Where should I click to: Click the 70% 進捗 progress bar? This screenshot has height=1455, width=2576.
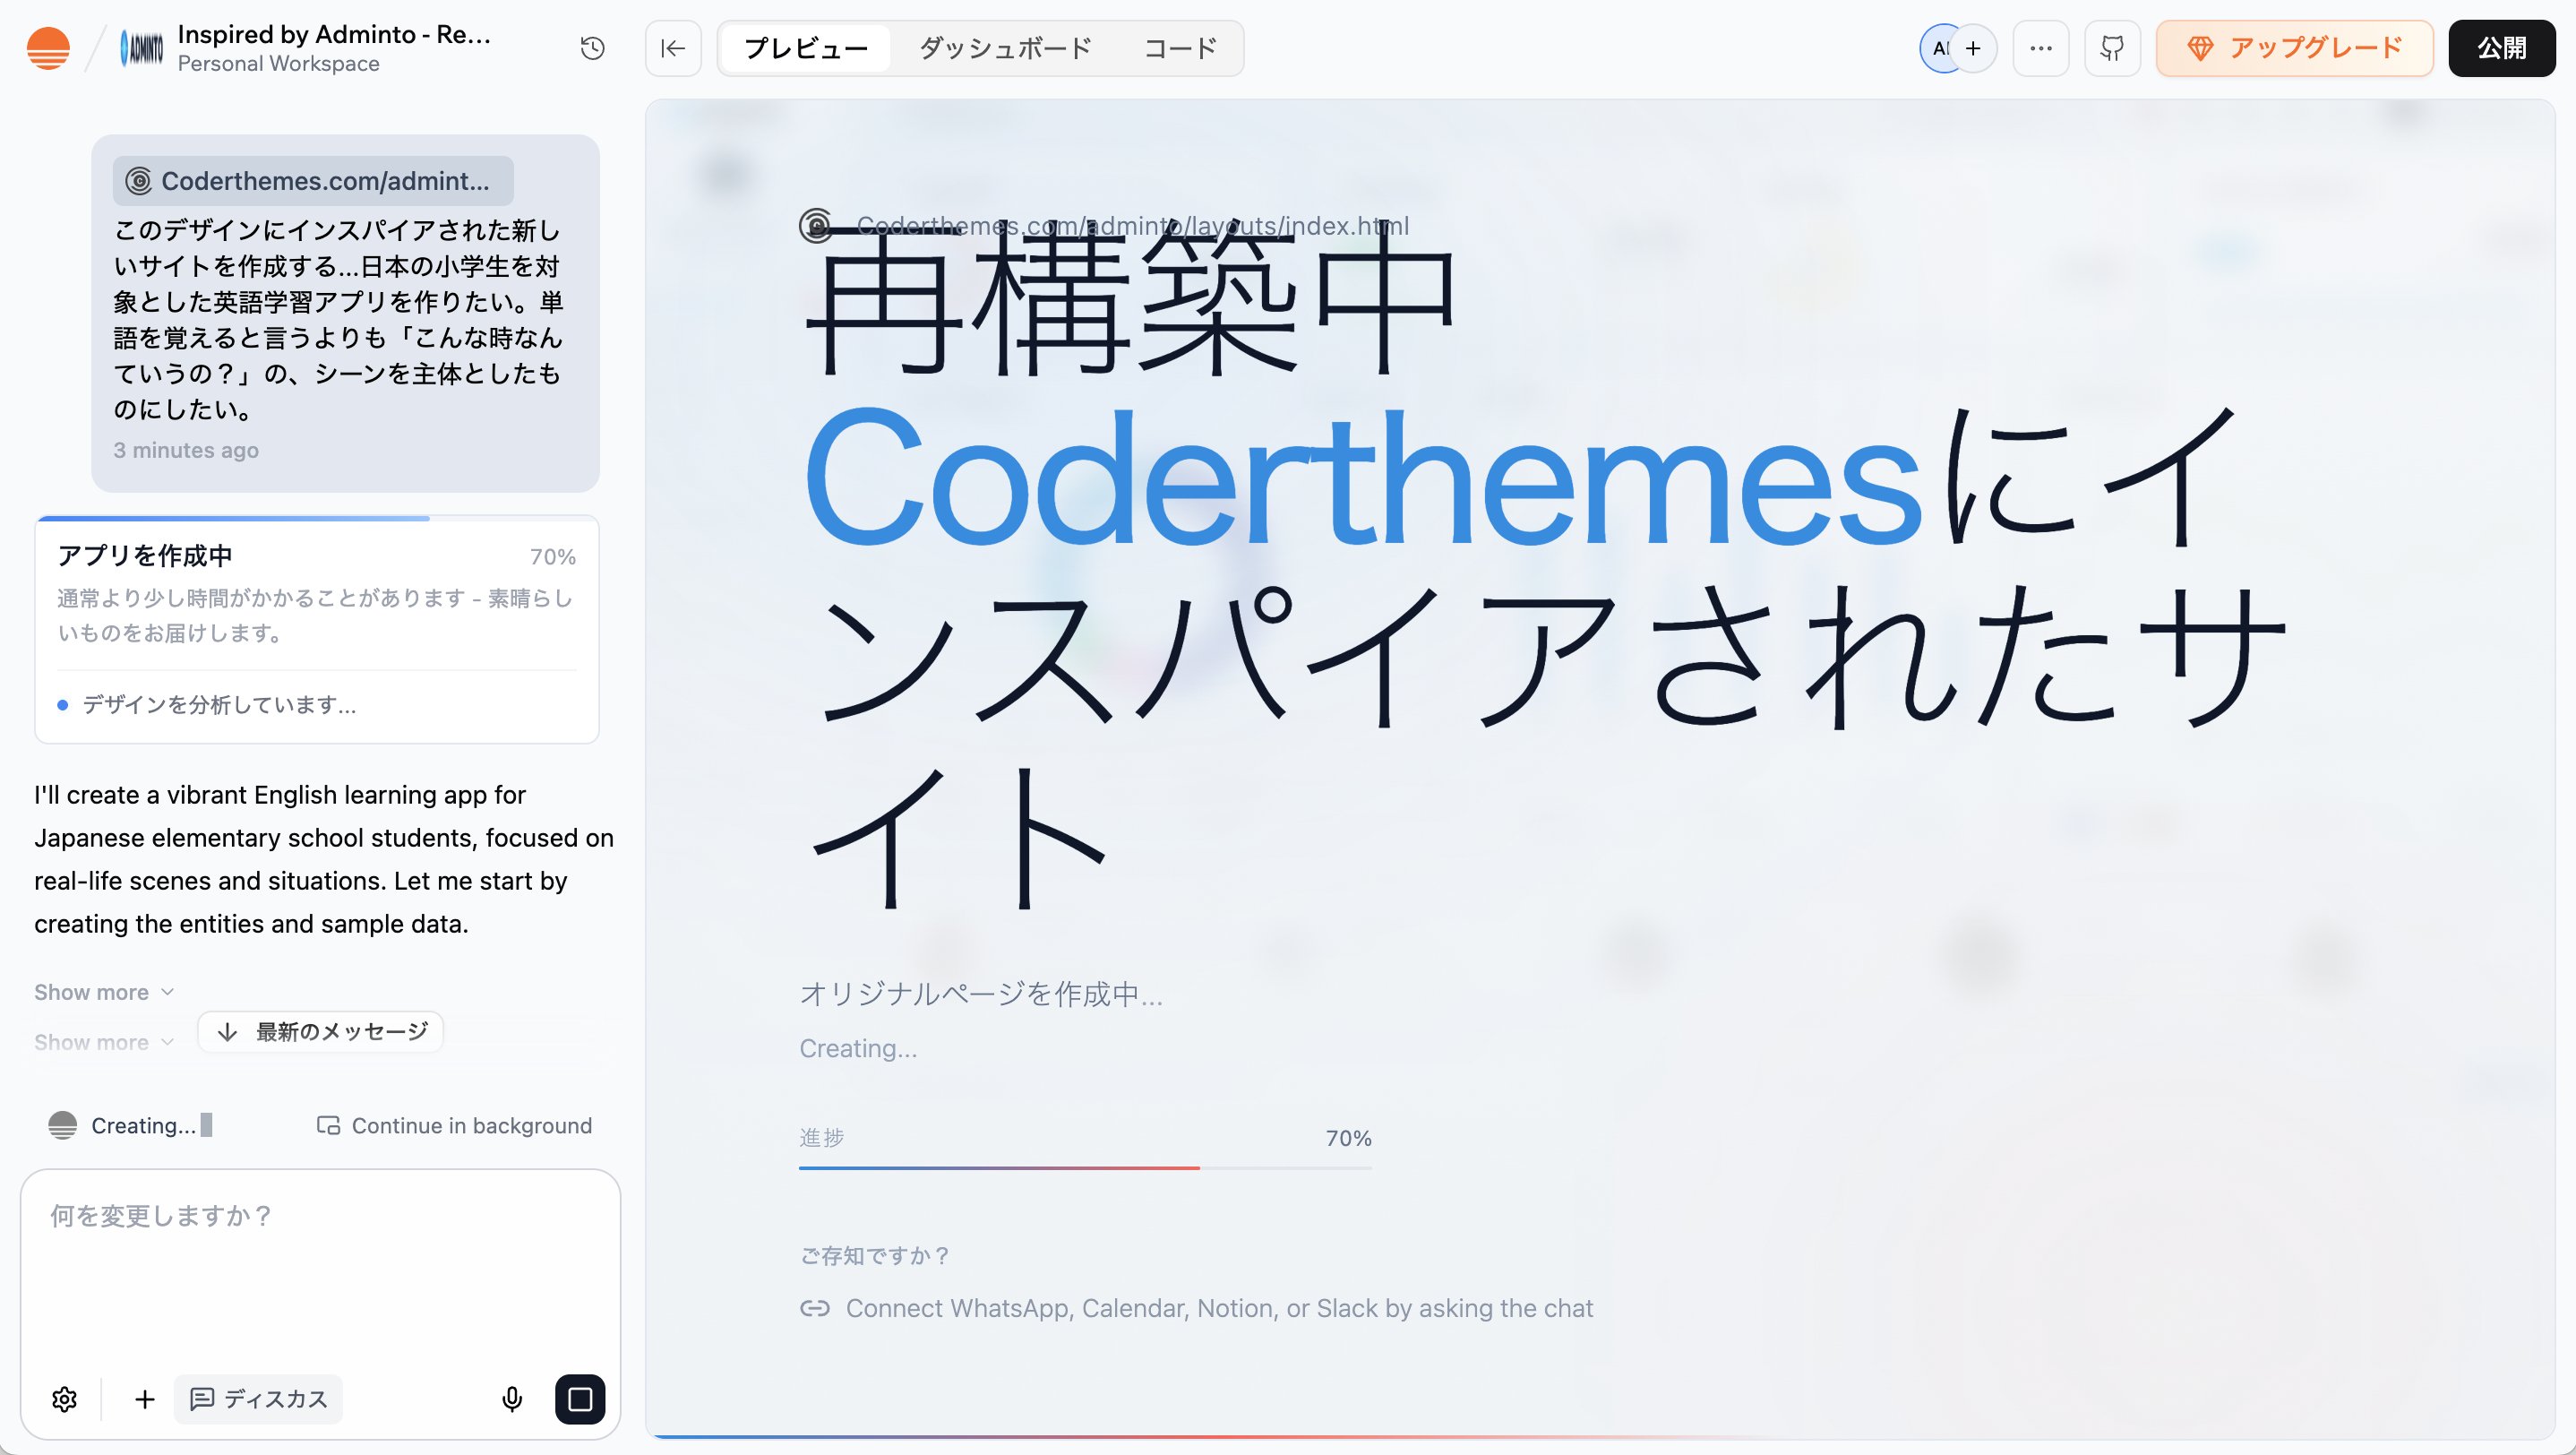[x=1085, y=1167]
